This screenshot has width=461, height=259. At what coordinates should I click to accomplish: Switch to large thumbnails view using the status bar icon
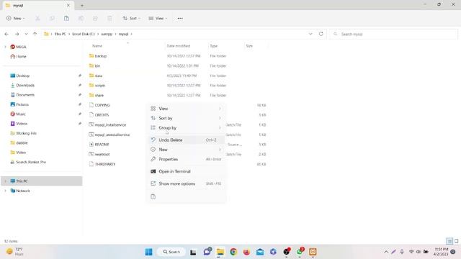456,241
